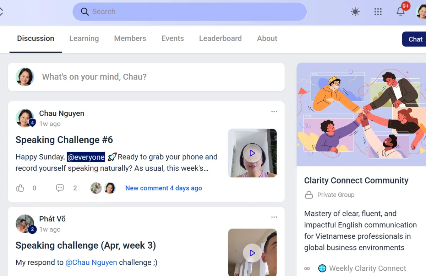
Task: Open the Members tab
Action: pos(130,38)
